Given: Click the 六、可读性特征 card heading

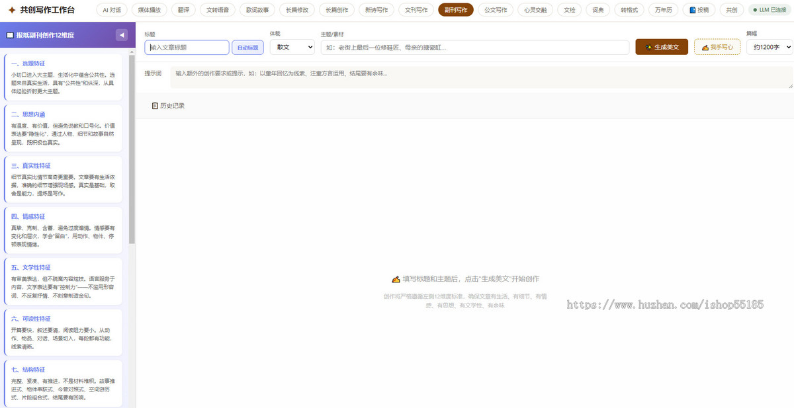Looking at the screenshot, I should (x=30, y=318).
